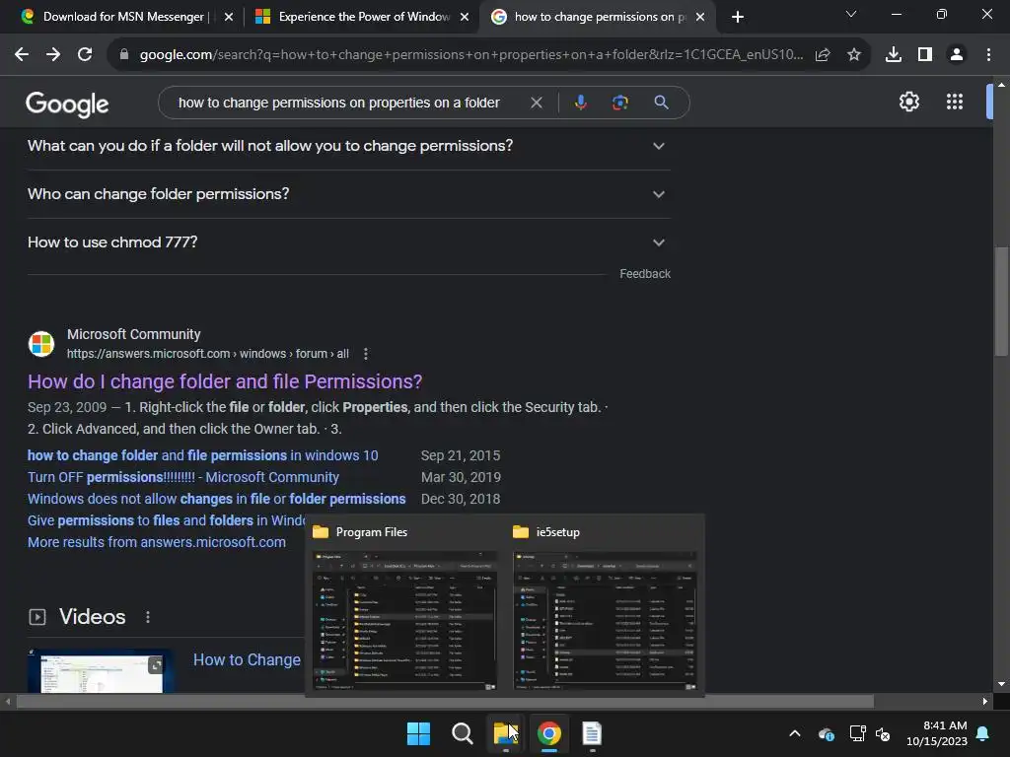
Task: Select the ie5setup window preview
Action: click(x=605, y=605)
